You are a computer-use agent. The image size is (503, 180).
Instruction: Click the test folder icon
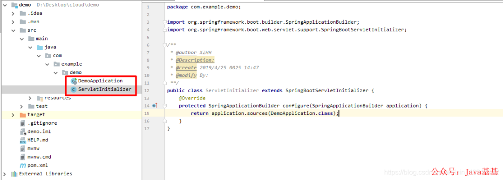tap(31, 107)
